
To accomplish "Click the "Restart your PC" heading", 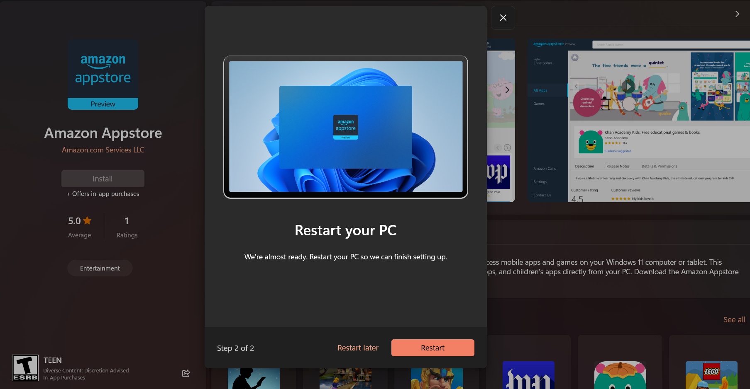I will 346,230.
